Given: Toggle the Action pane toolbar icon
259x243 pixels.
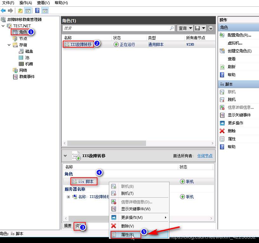Looking at the screenshot, I should pos(45,11).
